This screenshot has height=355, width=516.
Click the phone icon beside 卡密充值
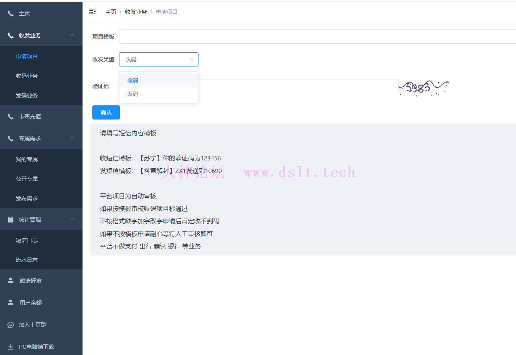click(11, 116)
